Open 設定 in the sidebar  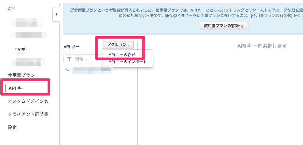pos(12,128)
